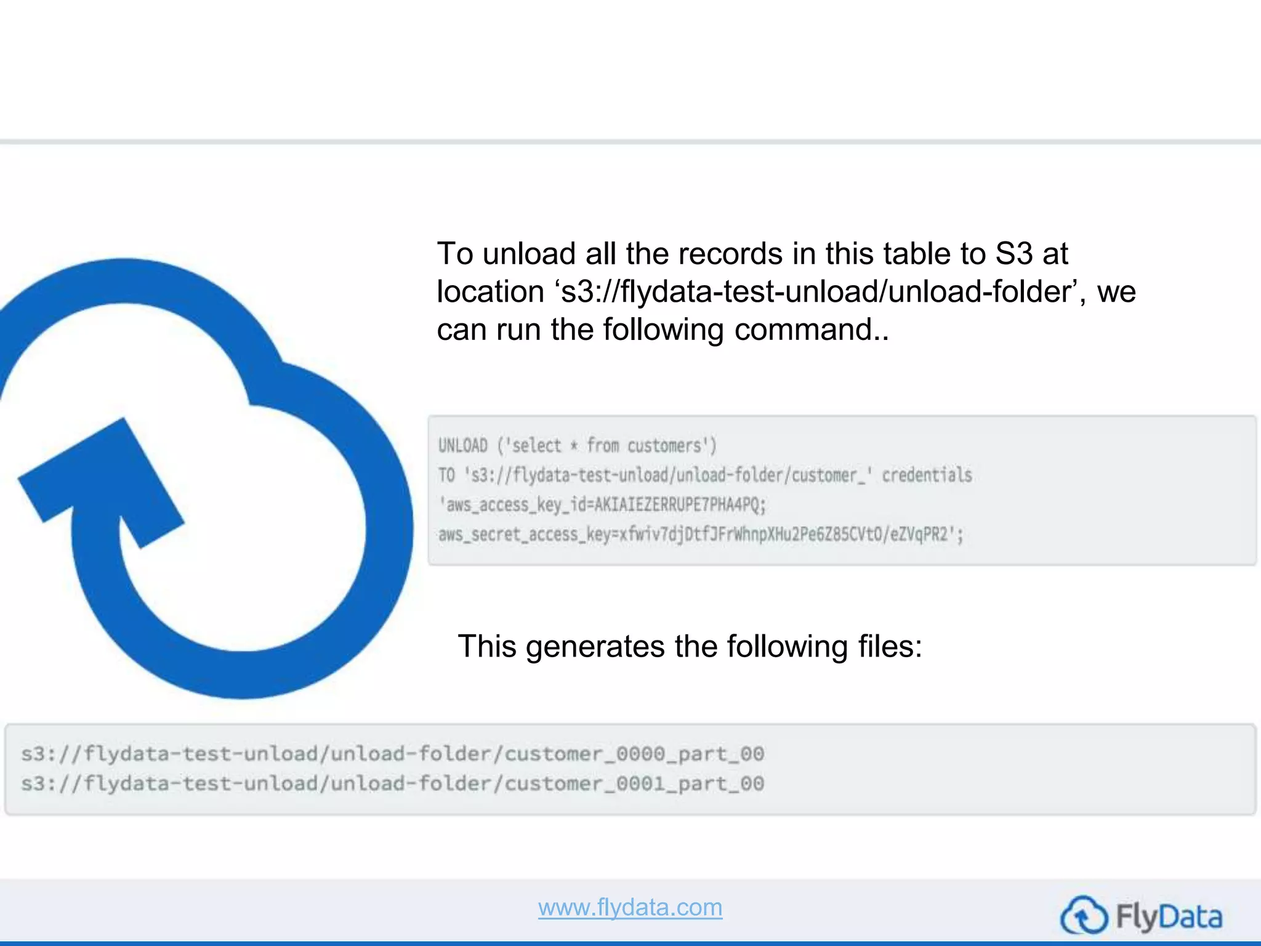Open the www.flydata.com link
The height and width of the screenshot is (946, 1261).
click(x=630, y=907)
